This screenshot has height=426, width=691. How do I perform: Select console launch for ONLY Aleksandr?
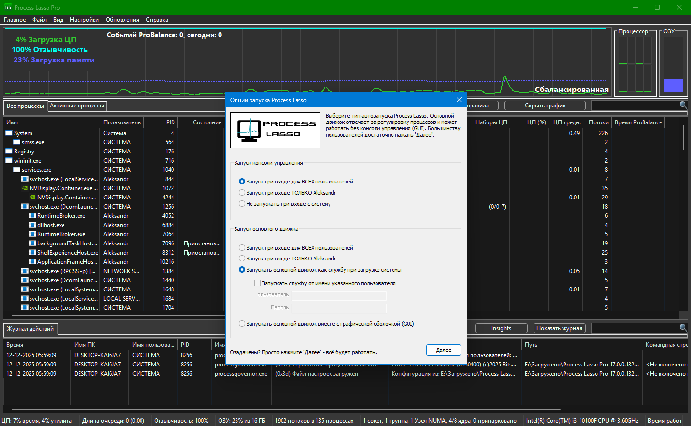click(x=242, y=193)
